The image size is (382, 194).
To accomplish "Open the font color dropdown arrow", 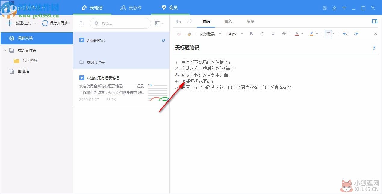I will click(302, 34).
